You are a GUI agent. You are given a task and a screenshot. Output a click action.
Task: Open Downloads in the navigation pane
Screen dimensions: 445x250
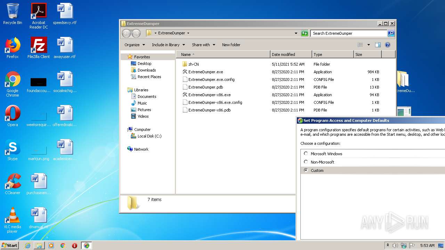146,70
